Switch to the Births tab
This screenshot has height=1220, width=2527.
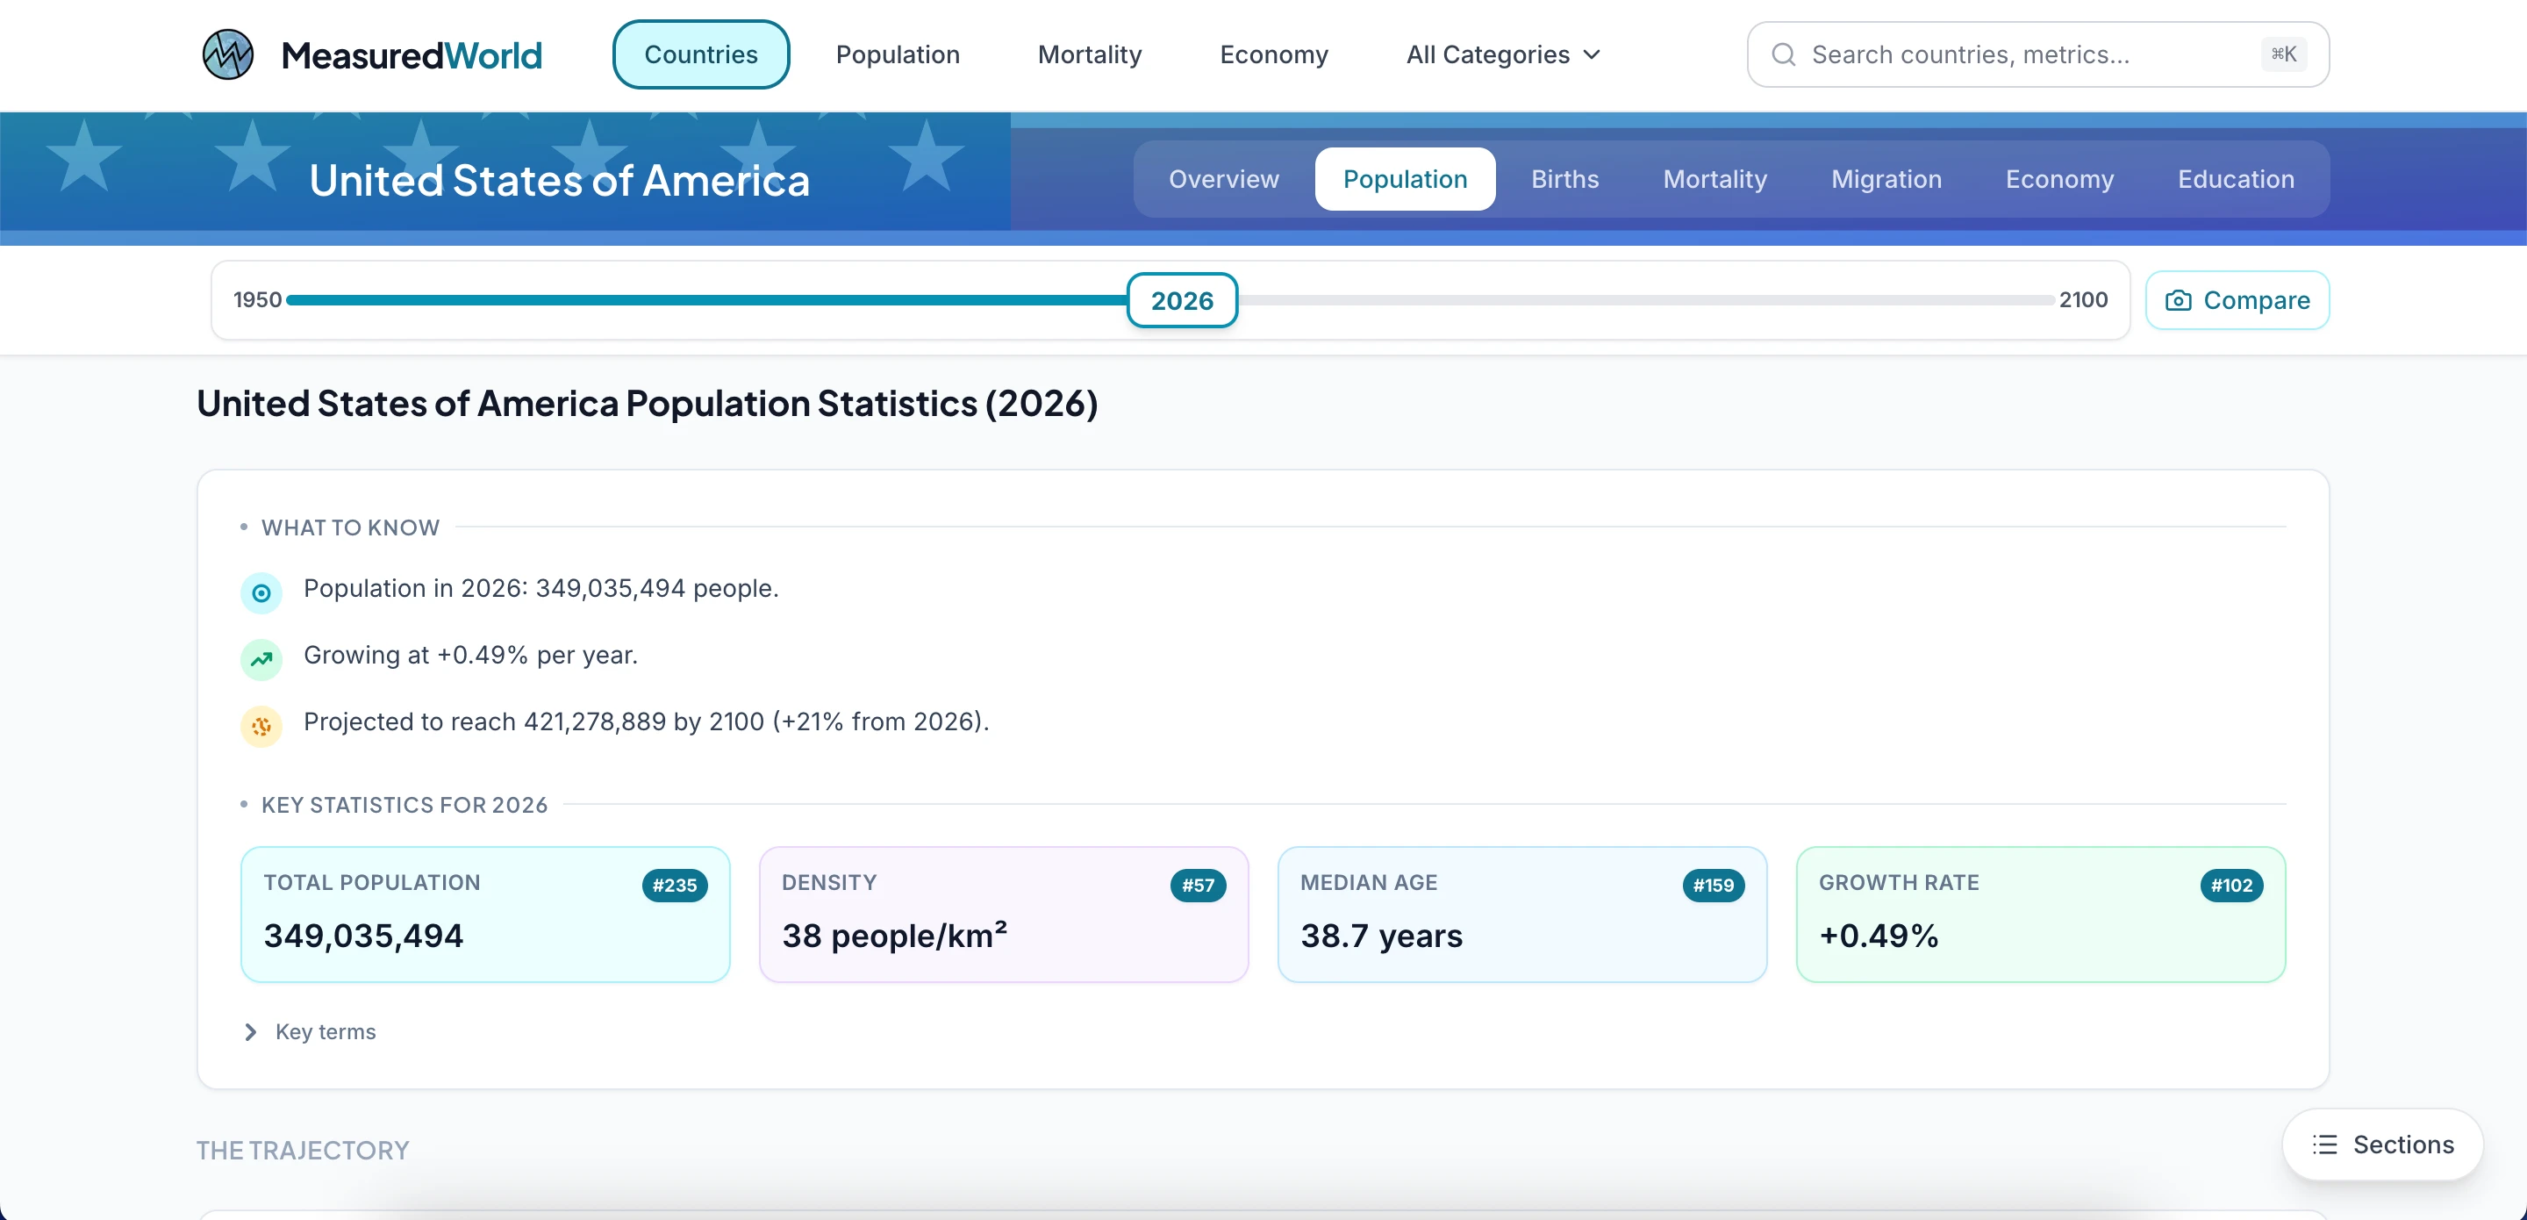coord(1564,180)
